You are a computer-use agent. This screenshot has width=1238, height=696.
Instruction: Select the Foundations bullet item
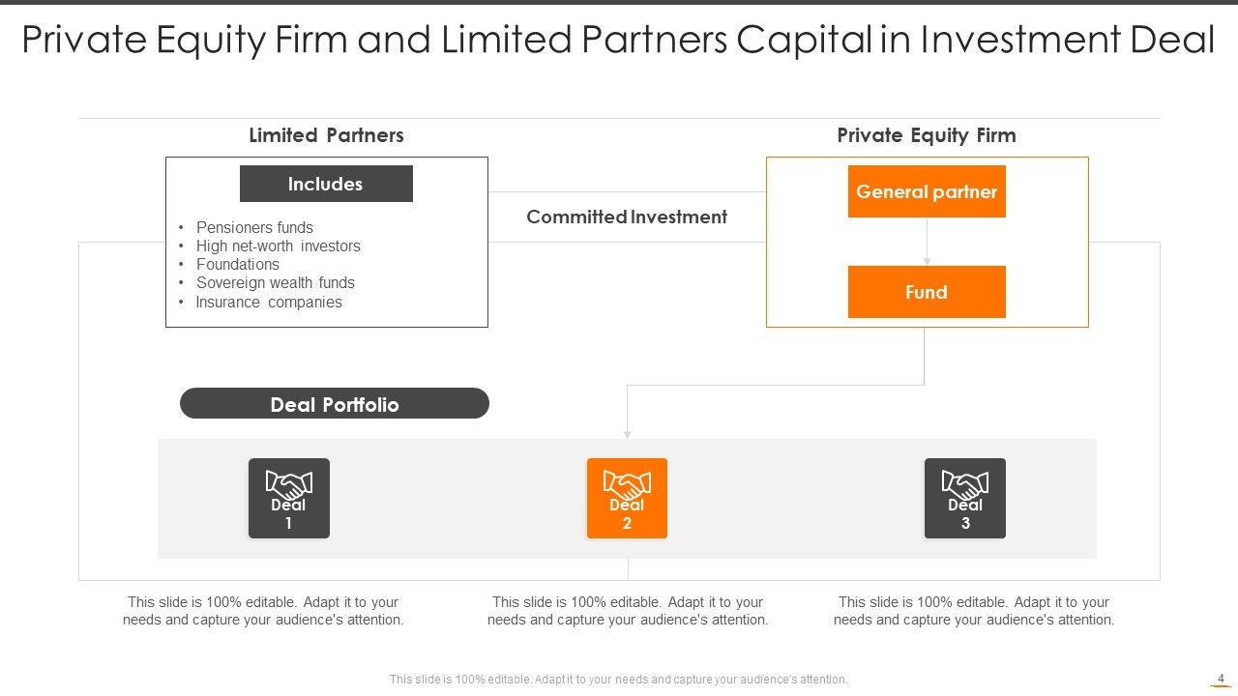click(237, 264)
